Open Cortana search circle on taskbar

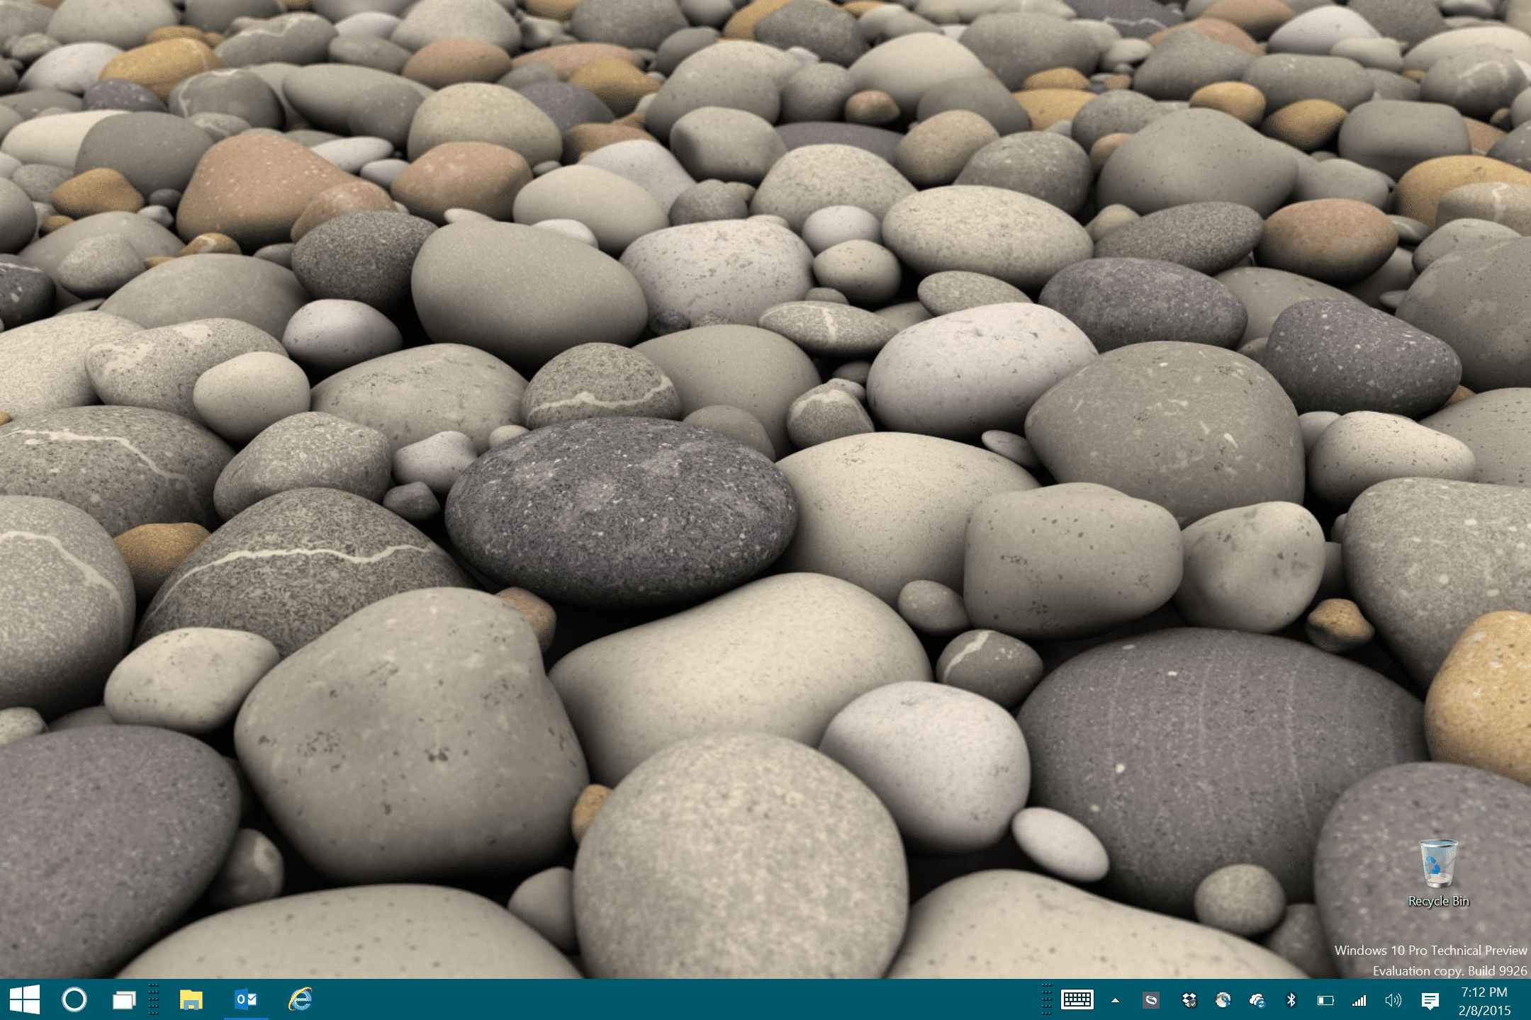click(x=74, y=999)
